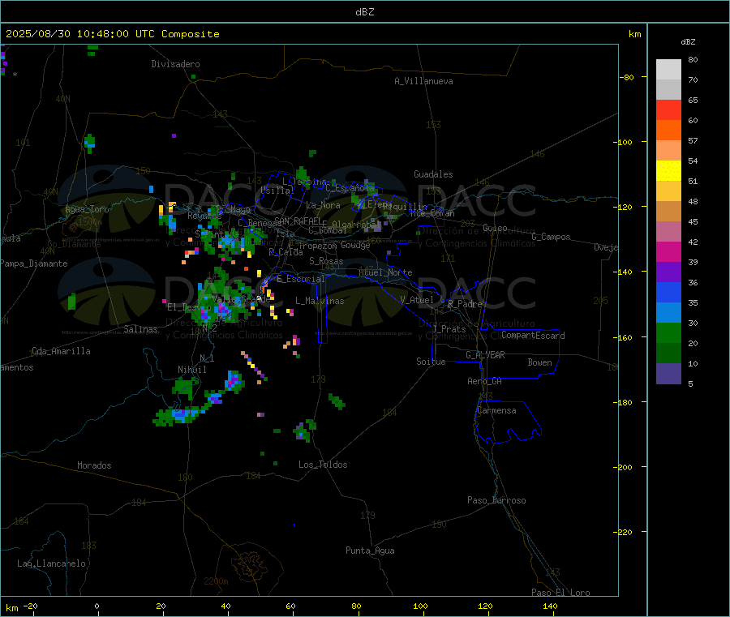Viewport: 730px width, 617px height.
Task: Click the slate violet 5-10 dBZ swatch
Action: coord(668,373)
